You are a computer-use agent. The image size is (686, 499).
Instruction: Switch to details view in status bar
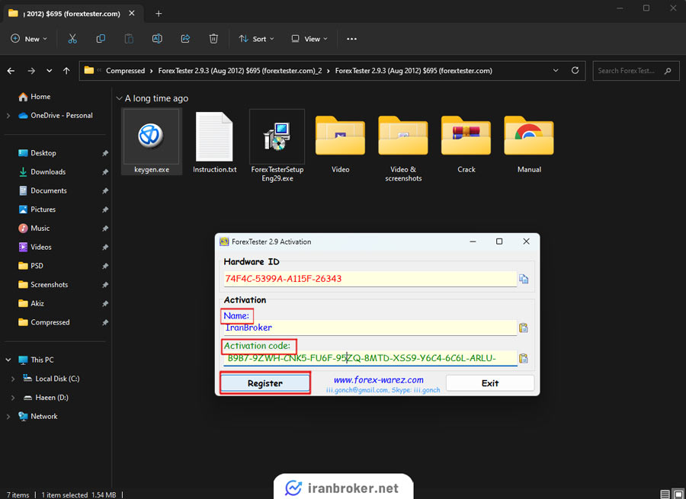[x=665, y=494]
